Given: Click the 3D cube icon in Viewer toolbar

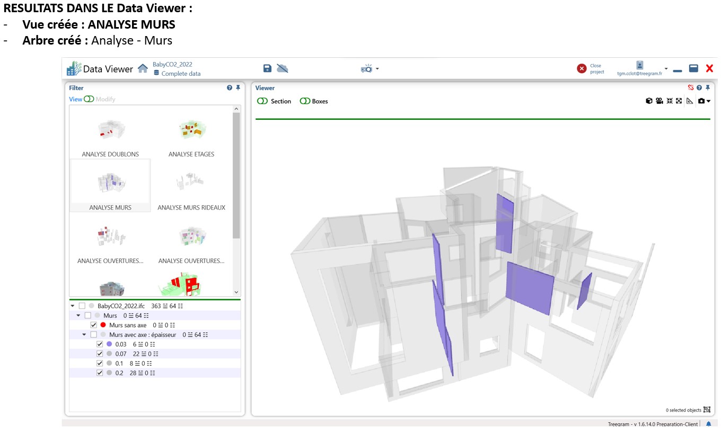Looking at the screenshot, I should (649, 101).
